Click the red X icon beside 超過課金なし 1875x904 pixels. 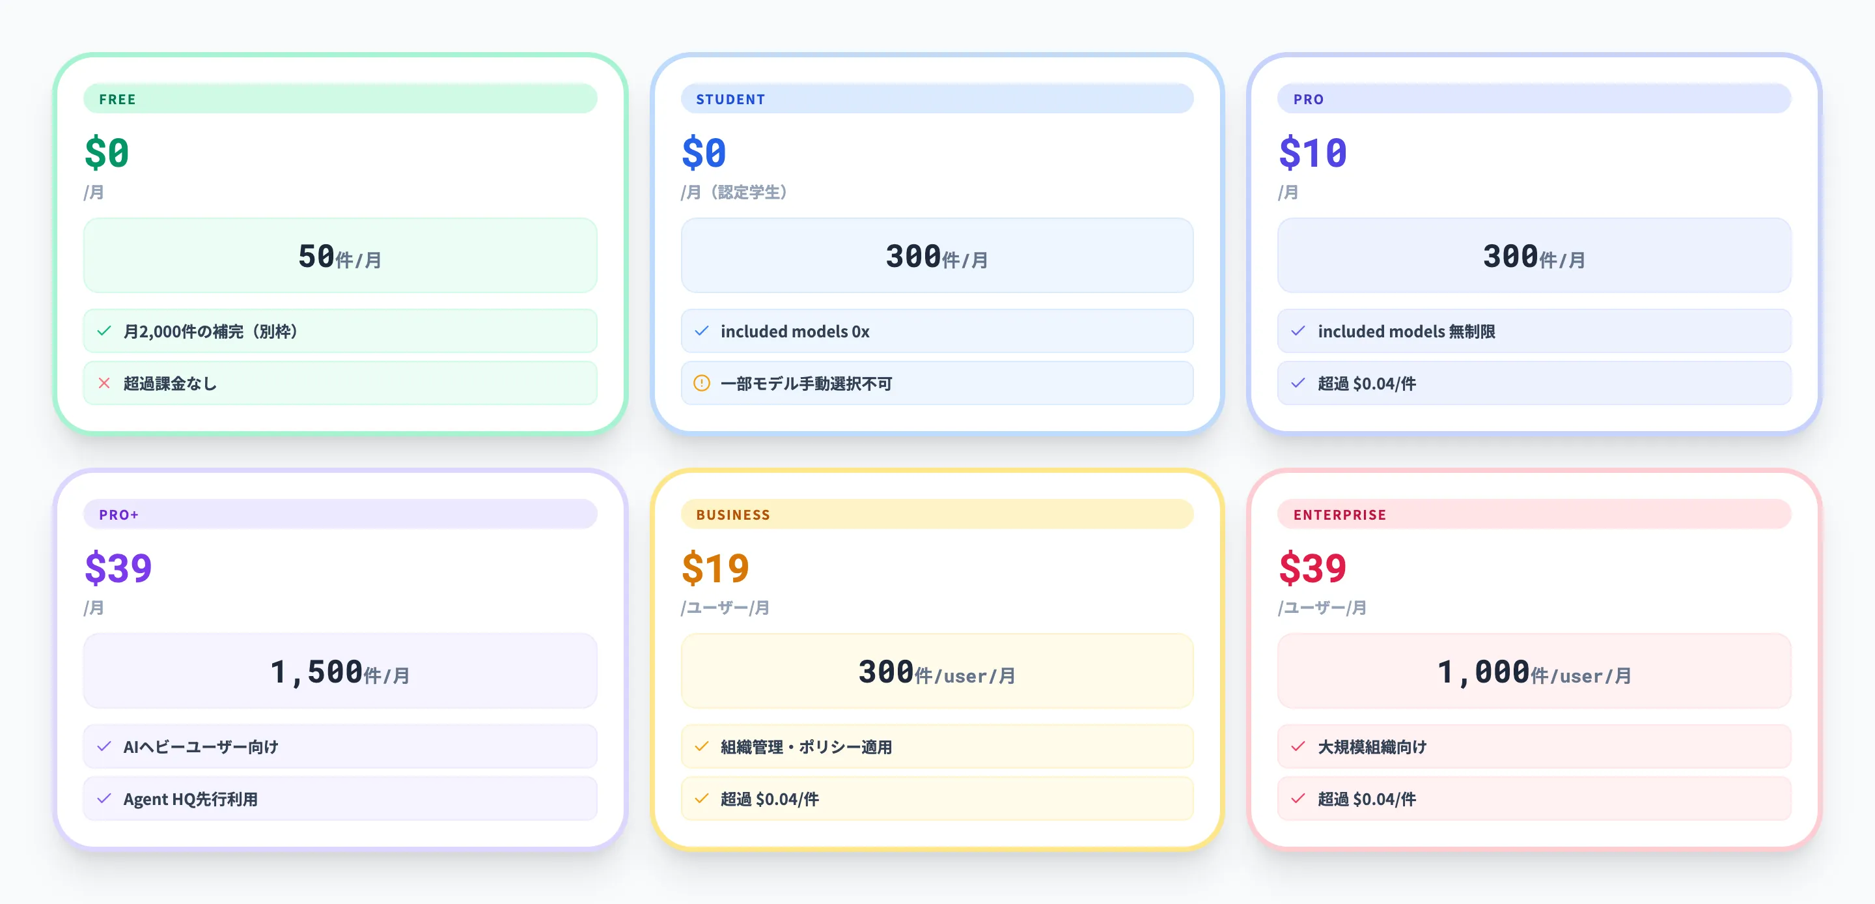104,383
